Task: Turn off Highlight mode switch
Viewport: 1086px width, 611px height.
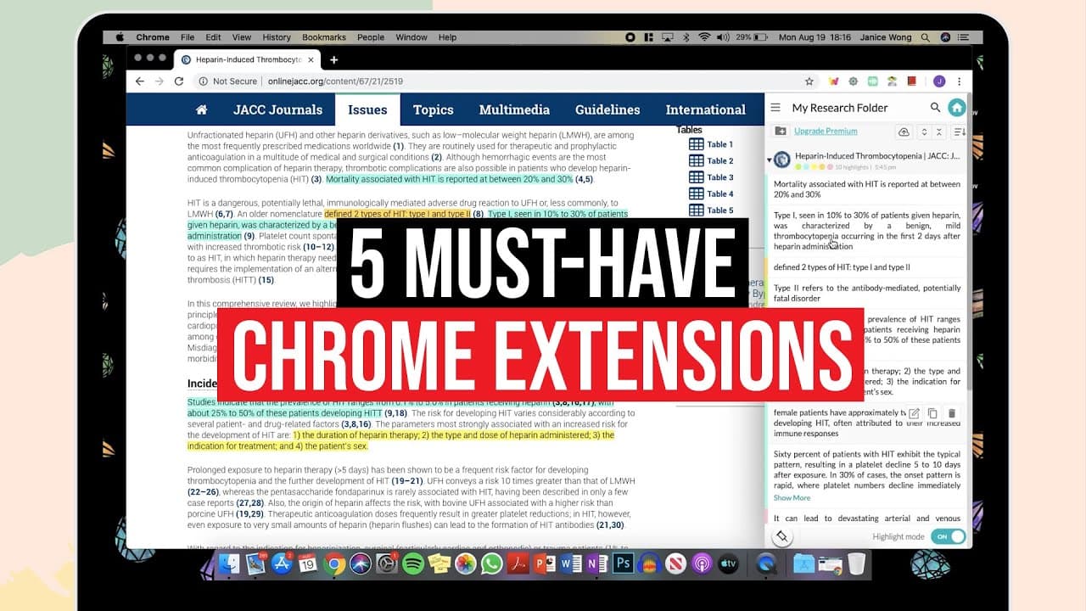Action: [948, 536]
